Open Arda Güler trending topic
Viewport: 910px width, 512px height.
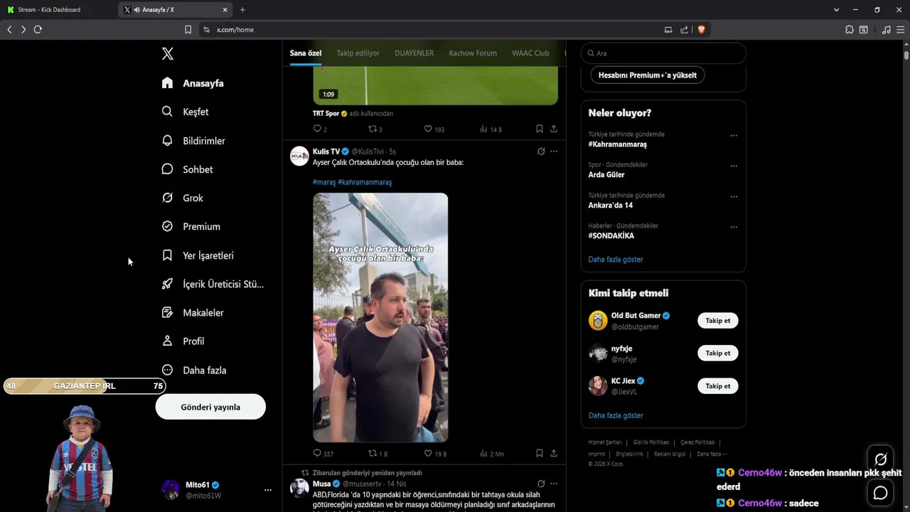606,175
